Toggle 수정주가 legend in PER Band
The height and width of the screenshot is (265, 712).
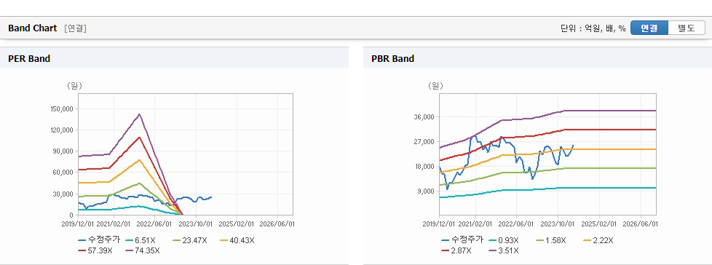pos(100,240)
